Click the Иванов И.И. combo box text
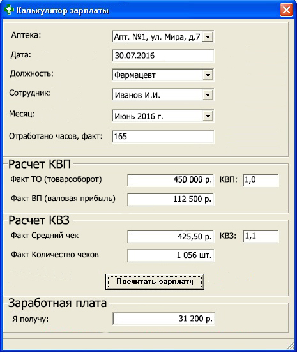Viewport: 297px width, 353px height. [137, 95]
